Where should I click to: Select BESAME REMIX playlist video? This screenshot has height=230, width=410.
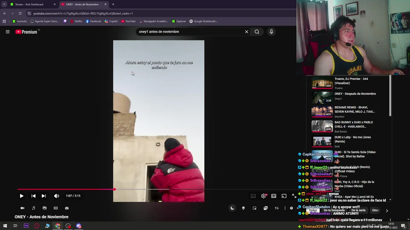349,112
